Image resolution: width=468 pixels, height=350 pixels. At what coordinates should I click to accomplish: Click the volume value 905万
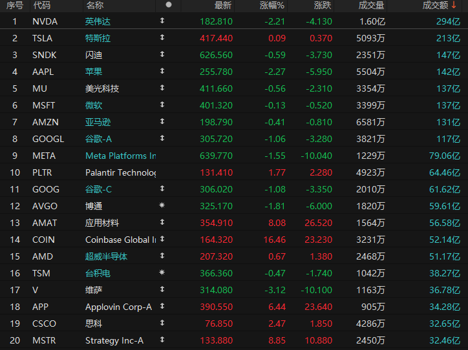pyautogui.click(x=373, y=307)
